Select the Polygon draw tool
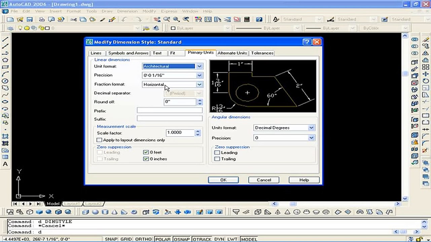The width and height of the screenshot is (431, 242). click(5, 60)
